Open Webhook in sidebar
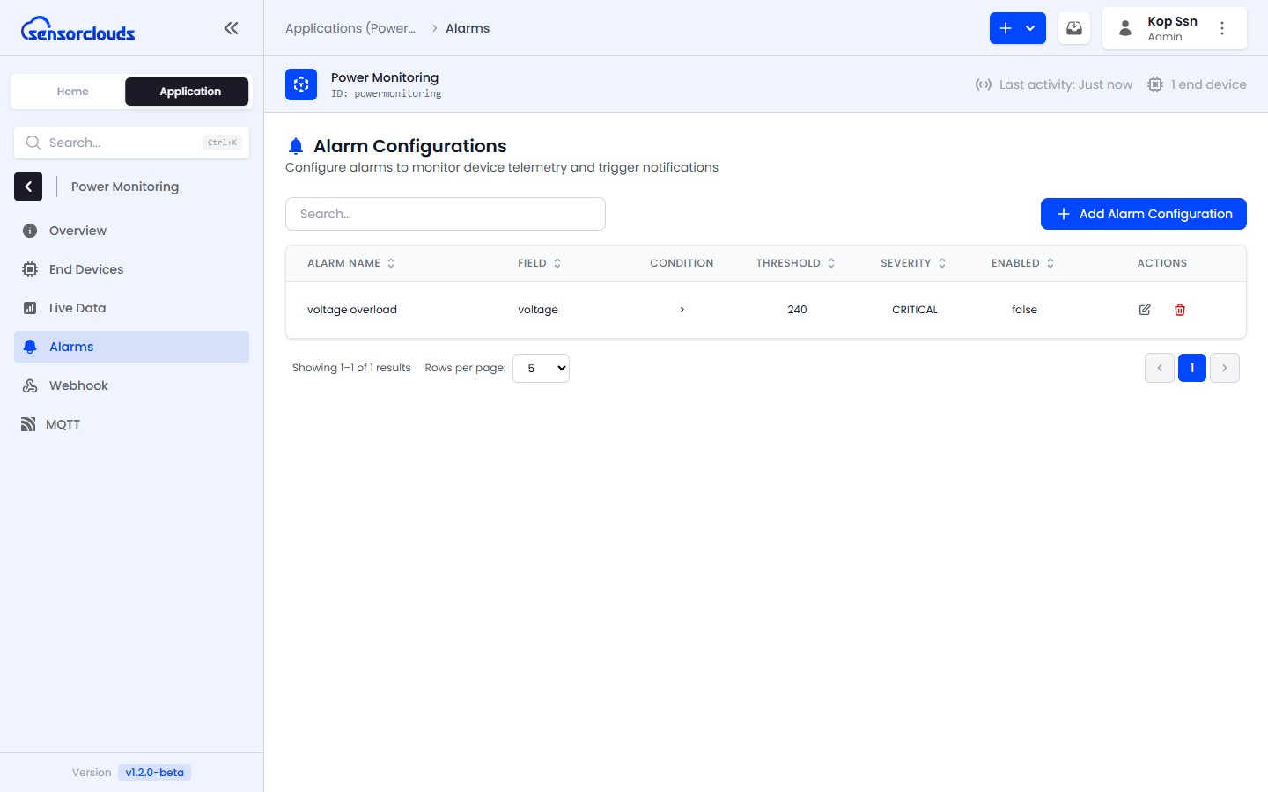The width and height of the screenshot is (1268, 792). coord(78,385)
